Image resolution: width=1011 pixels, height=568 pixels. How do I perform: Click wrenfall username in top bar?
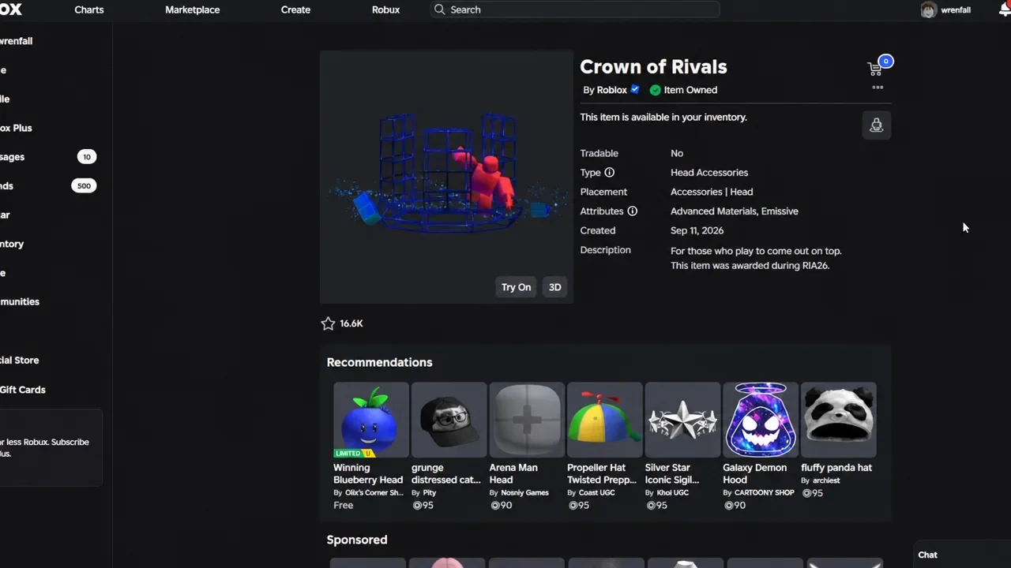(956, 10)
